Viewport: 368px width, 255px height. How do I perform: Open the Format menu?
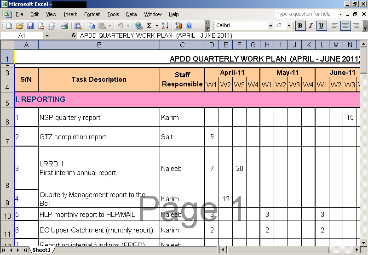tap(92, 15)
